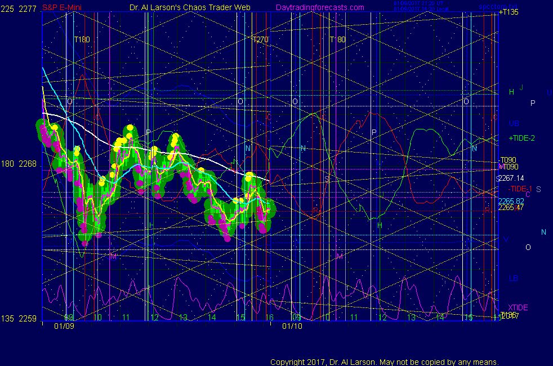Click the cyan 2265.82 price value
This screenshot has height=366, width=553.
pyautogui.click(x=511, y=201)
